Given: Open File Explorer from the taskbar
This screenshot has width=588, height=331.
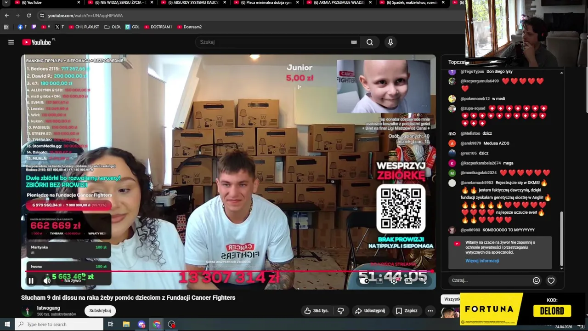Looking at the screenshot, I should click(126, 325).
